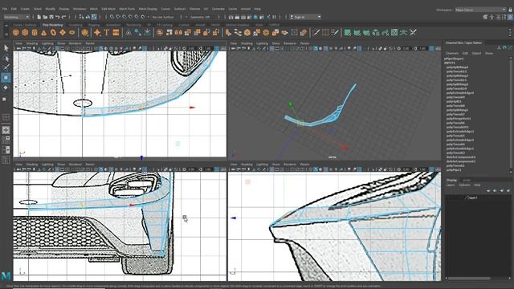The height and width of the screenshot is (289, 514).
Task: Select layer1 in the Layer Editor
Action: pyautogui.click(x=473, y=198)
